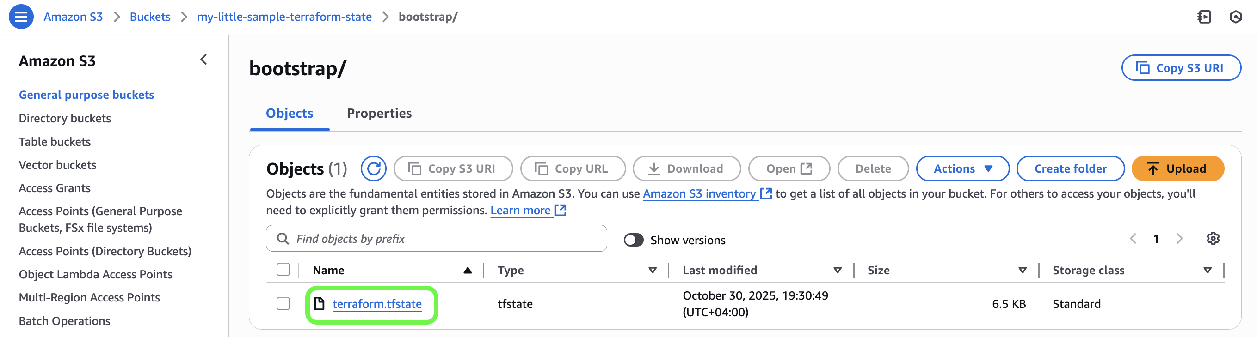
Task: Sort by Last modified column arrow
Action: point(838,270)
